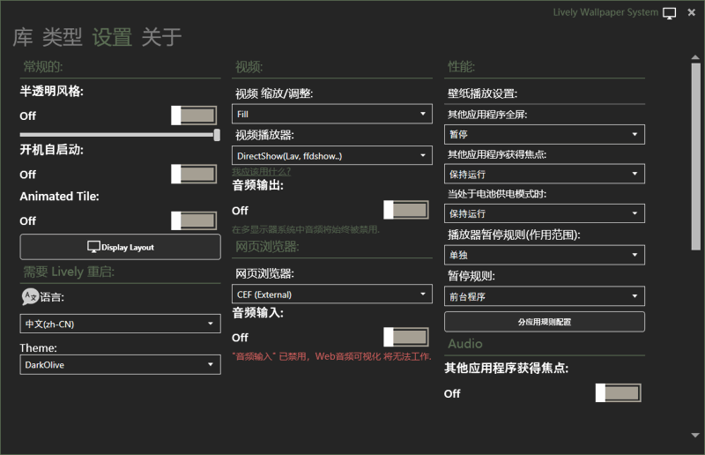
Task: Close the Lively settings window
Action: click(692, 12)
